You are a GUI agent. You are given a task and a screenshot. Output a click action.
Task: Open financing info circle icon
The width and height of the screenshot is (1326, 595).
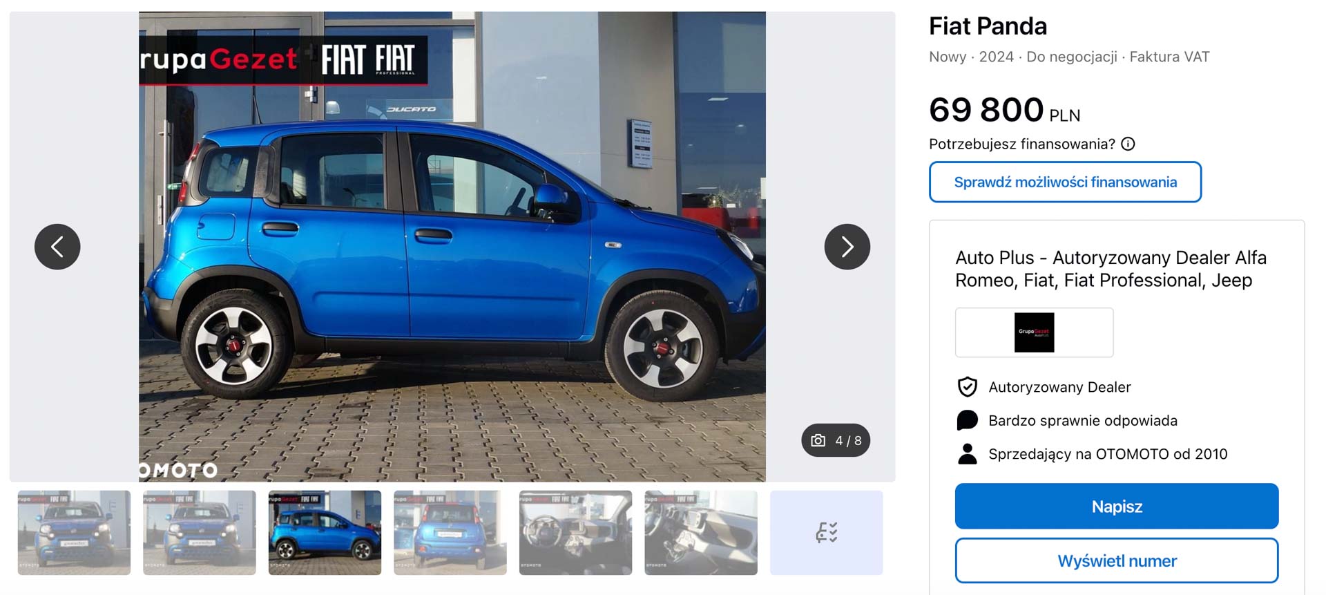click(x=1128, y=144)
